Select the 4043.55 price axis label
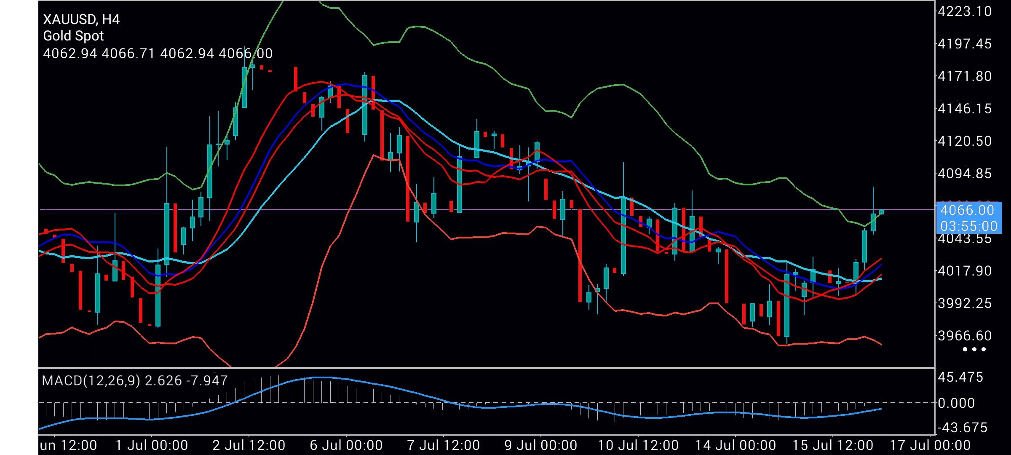Image resolution: width=1011 pixels, height=455 pixels. pos(965,238)
